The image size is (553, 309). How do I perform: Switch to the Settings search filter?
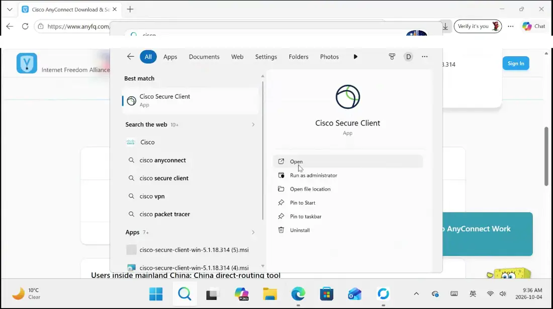[266, 57]
